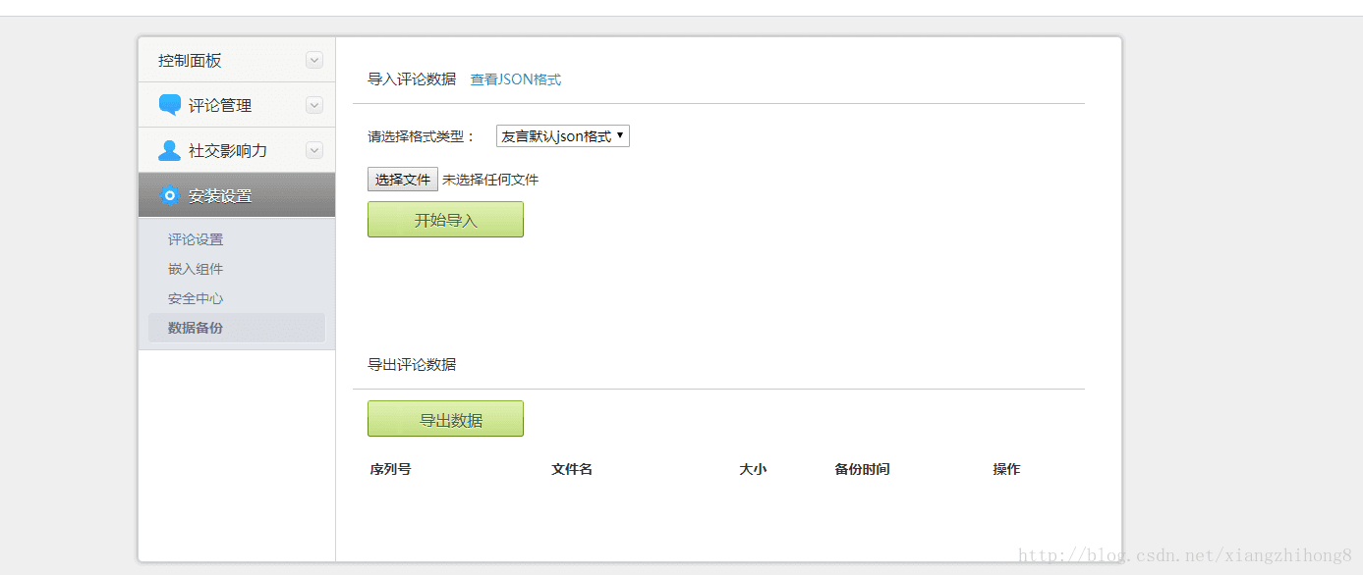Click the 导出数据 green button
The image size is (1363, 575).
click(445, 419)
